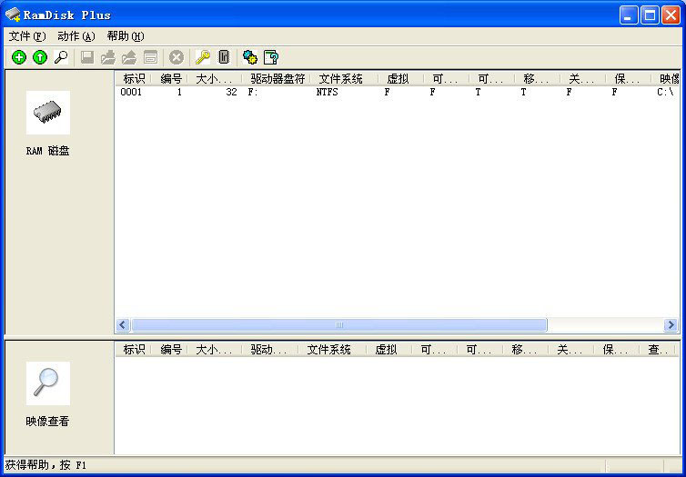
Task: Click the gears settings toolbar icon
Action: 249,57
